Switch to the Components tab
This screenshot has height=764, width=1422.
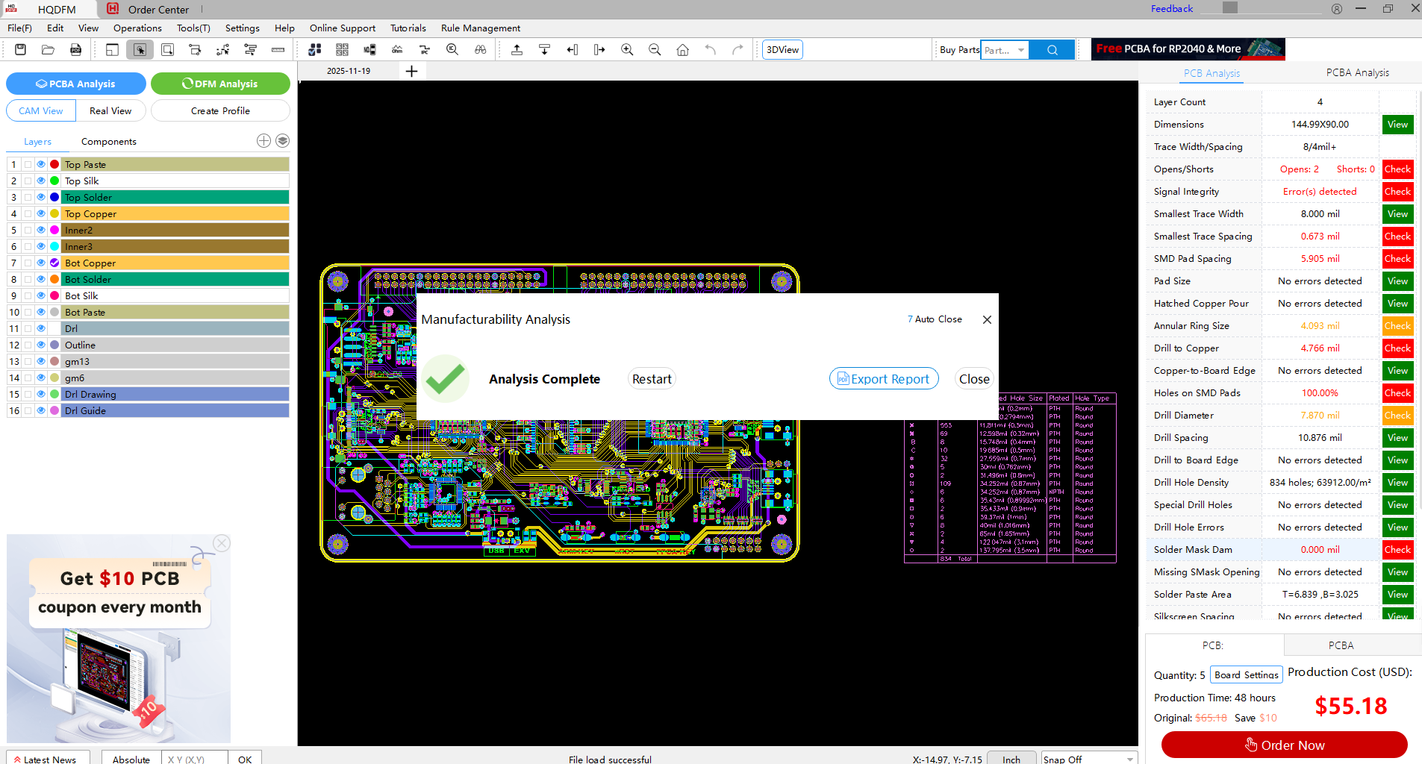[108, 142]
